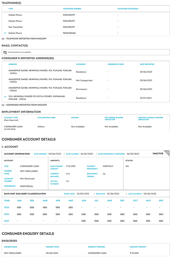Click the Consumer Account Details heading
172x264 pixels.
click(x=29, y=139)
